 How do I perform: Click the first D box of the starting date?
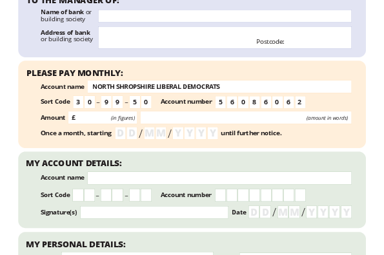tap(120, 133)
